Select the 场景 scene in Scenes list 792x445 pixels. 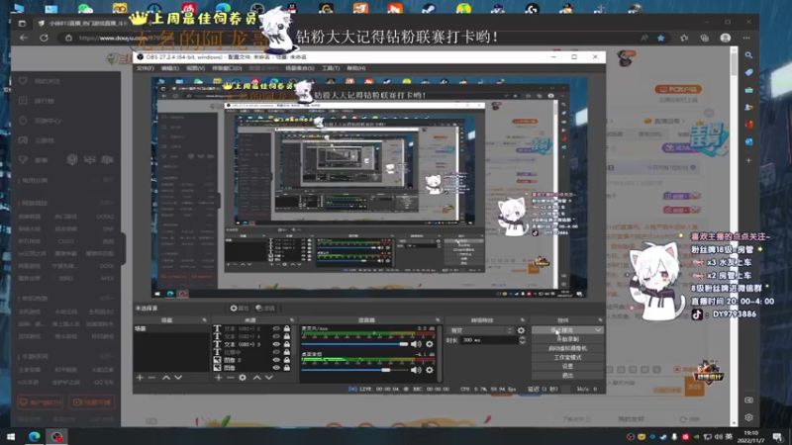(170, 328)
